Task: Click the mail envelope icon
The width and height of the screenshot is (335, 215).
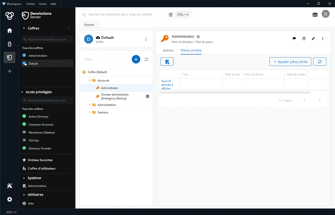Action: coord(315,15)
